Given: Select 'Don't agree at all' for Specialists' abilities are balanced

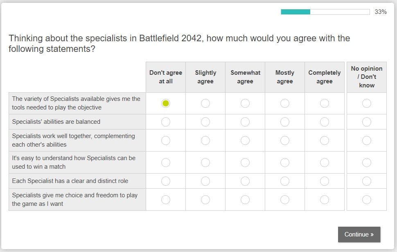Looking at the screenshot, I should (x=166, y=122).
